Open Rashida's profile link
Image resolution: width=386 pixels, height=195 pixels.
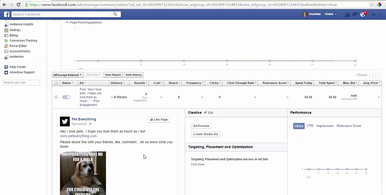tap(315, 14)
